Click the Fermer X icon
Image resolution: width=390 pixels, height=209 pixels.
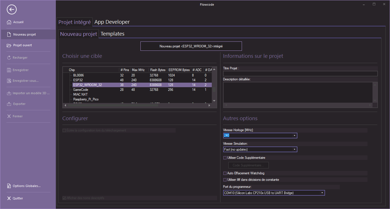tap(9, 116)
